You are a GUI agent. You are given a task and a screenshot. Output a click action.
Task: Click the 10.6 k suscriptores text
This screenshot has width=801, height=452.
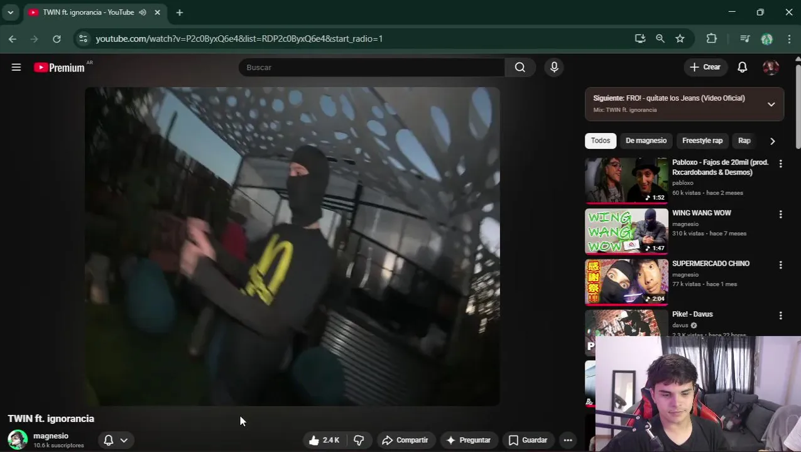[58, 446]
